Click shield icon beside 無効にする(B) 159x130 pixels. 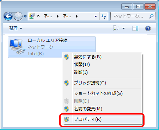coord(67,57)
